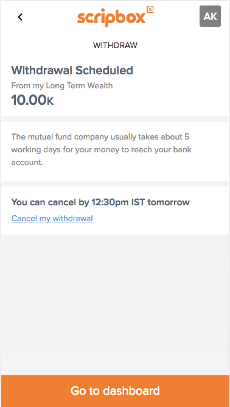Screen dimensions: 230x407
Task: Click the From my Long Term Wealth label
Action: tap(62, 86)
